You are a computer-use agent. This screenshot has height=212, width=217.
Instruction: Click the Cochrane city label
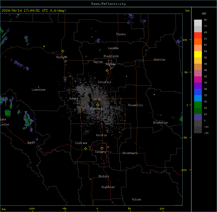[81, 143]
